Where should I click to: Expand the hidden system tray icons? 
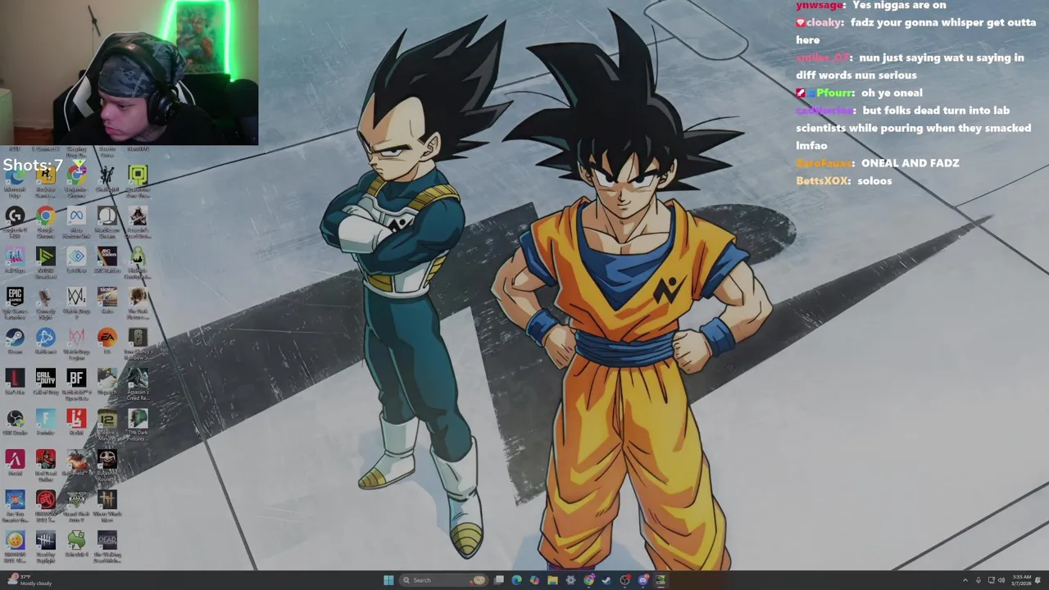(x=965, y=580)
